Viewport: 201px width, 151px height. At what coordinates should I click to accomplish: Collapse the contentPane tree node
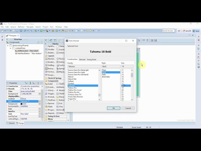[10, 48]
